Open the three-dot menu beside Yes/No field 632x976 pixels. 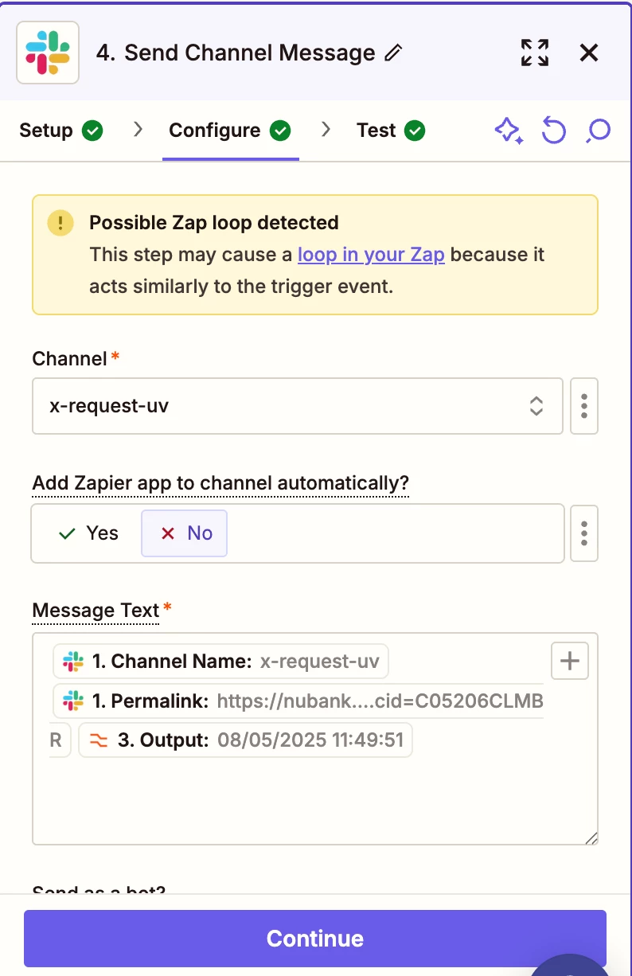(584, 533)
